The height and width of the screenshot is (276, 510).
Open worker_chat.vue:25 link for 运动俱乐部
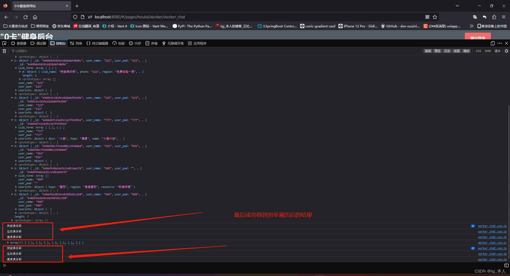point(492,232)
